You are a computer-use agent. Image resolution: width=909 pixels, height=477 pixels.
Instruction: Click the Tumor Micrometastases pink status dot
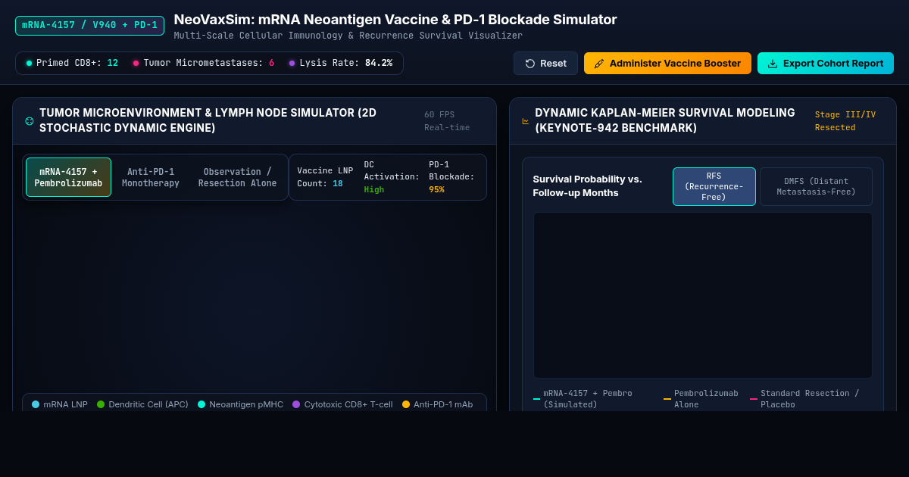(136, 64)
